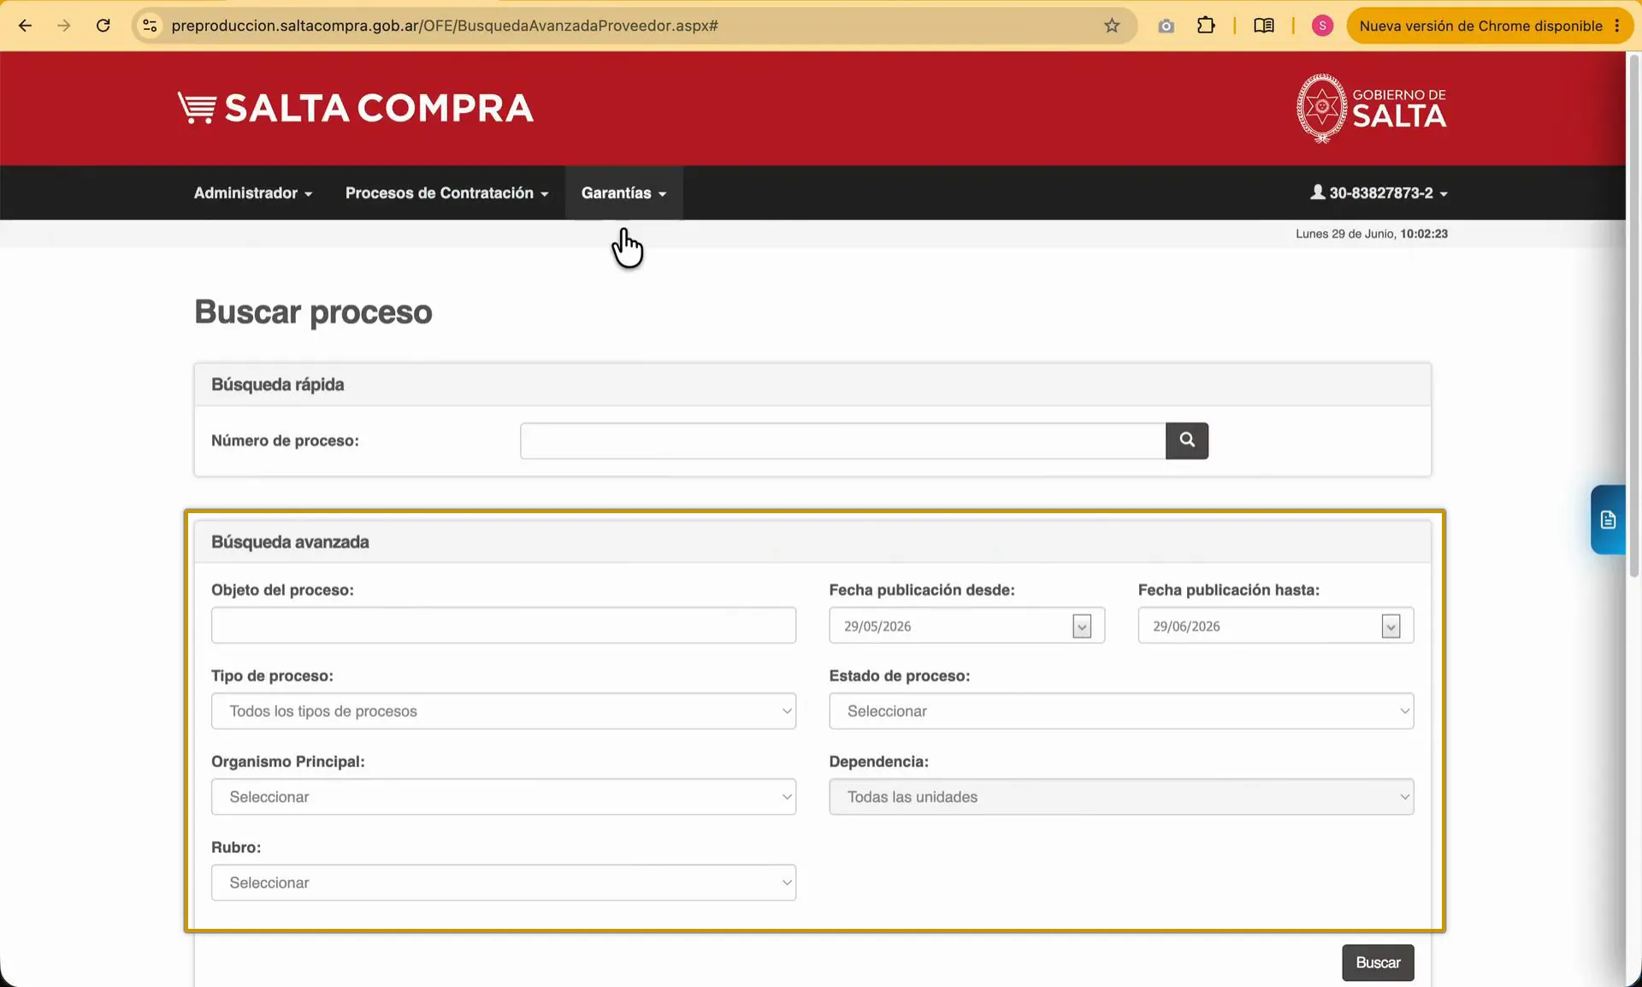Viewport: 1642px width, 987px height.
Task: Open site information icon in address bar
Action: pyautogui.click(x=150, y=26)
